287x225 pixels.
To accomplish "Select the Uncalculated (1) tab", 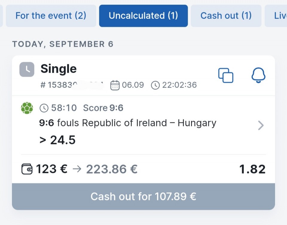I will pos(143,16).
